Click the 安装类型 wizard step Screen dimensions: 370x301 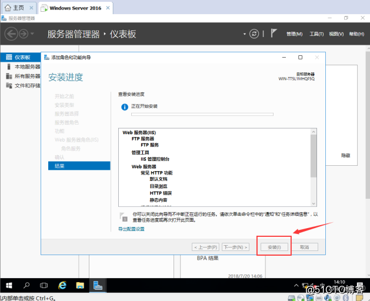tap(64, 105)
